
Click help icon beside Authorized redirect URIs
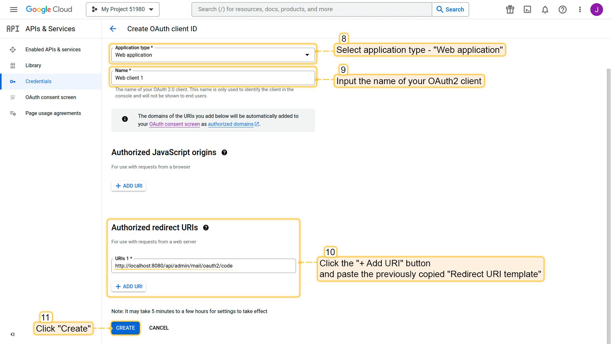click(206, 228)
